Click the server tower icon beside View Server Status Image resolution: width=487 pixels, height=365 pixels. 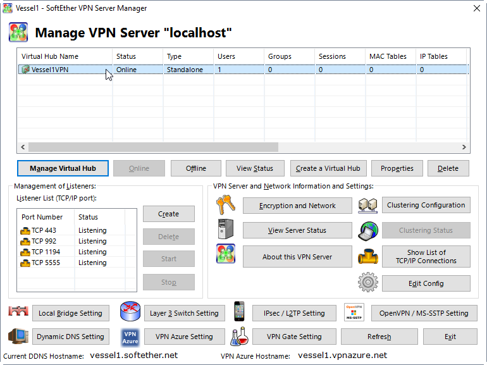(x=226, y=229)
